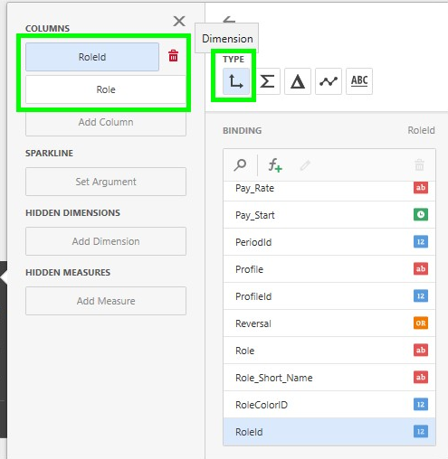Choose RoleColorID field in binding list
Image resolution: width=448 pixels, height=459 pixels.
pyautogui.click(x=329, y=405)
